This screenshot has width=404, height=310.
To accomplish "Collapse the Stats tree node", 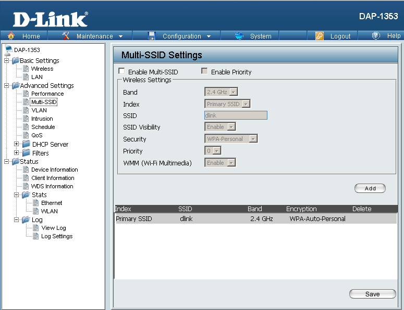I will click(16, 195).
